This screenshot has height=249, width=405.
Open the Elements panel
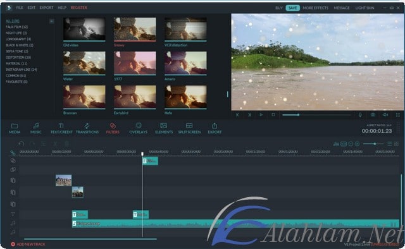[164, 128]
